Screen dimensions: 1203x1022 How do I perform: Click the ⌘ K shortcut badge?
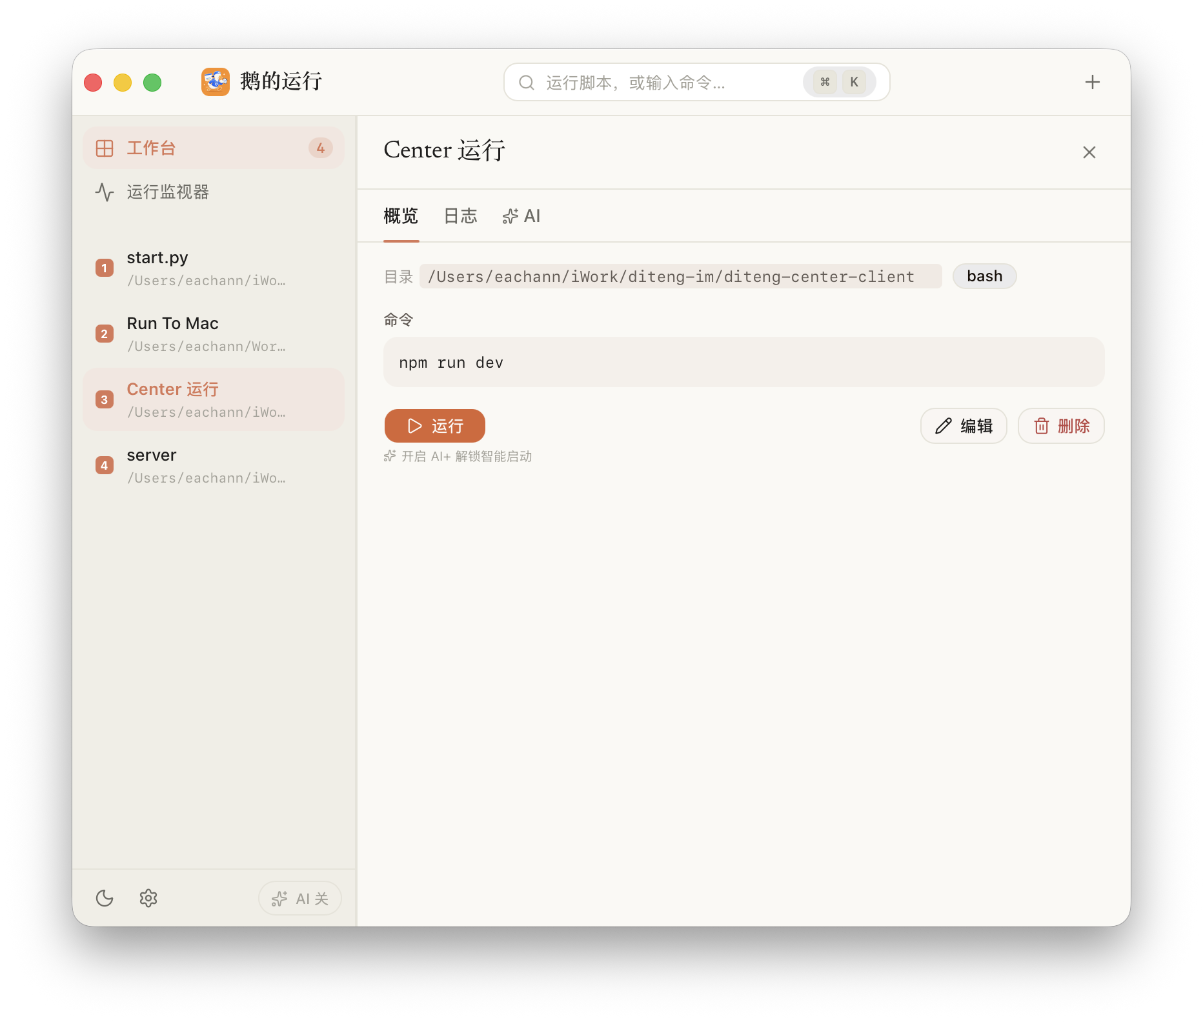click(839, 82)
